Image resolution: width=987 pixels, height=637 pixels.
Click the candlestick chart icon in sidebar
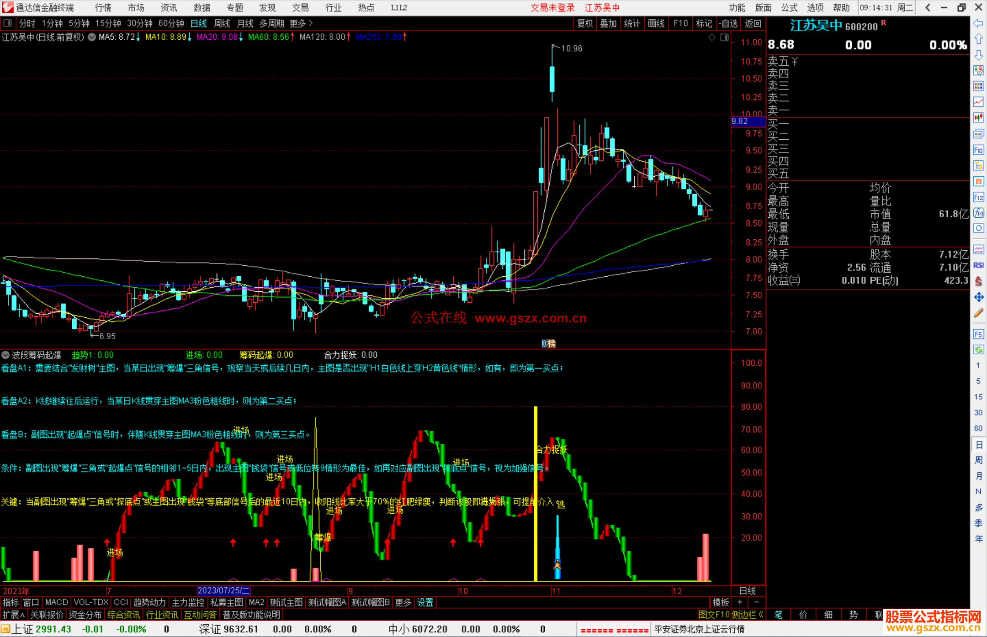978,117
